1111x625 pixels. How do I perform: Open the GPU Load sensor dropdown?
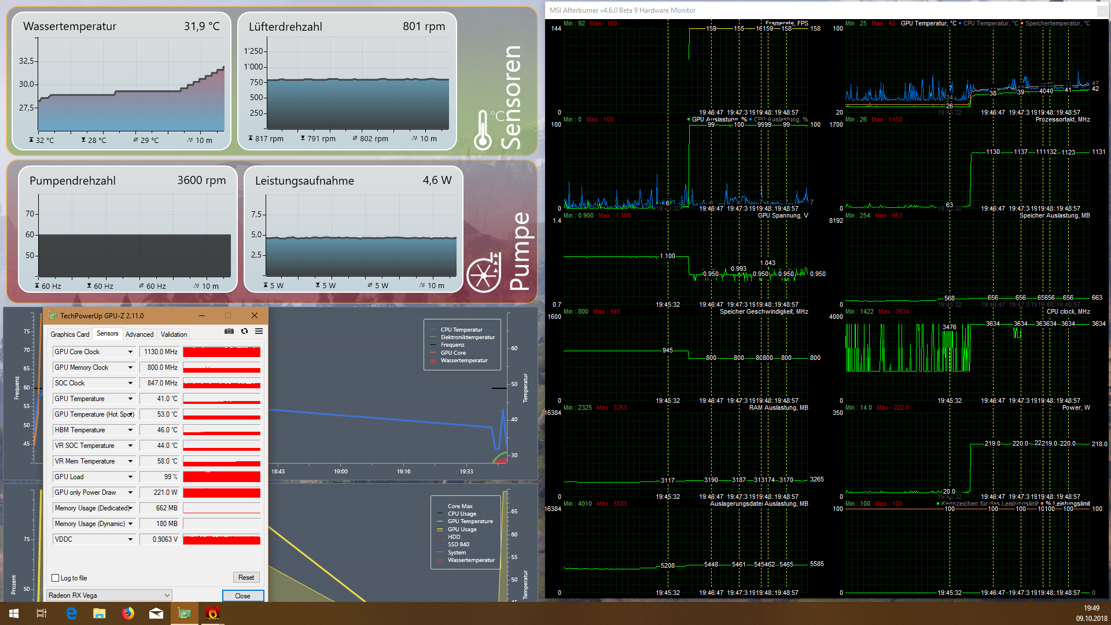(130, 477)
